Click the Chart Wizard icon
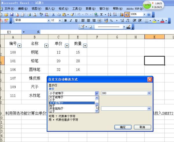 [x=122, y=14]
